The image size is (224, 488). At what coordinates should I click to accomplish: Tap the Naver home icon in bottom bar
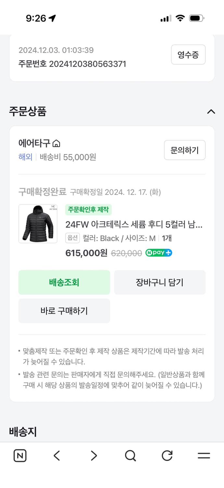point(20,455)
